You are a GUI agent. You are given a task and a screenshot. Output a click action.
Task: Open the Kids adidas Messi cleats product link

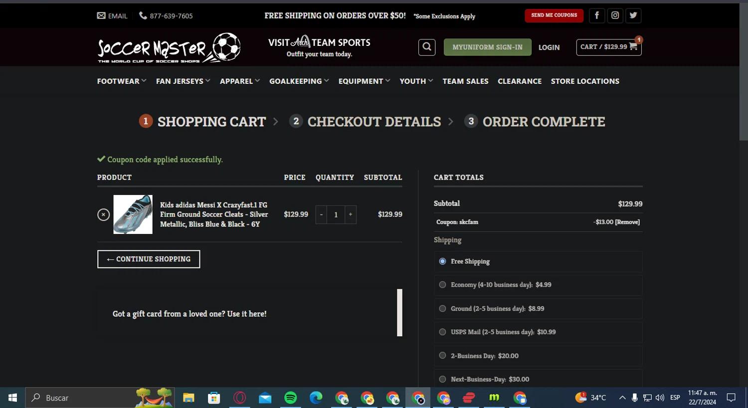(214, 214)
